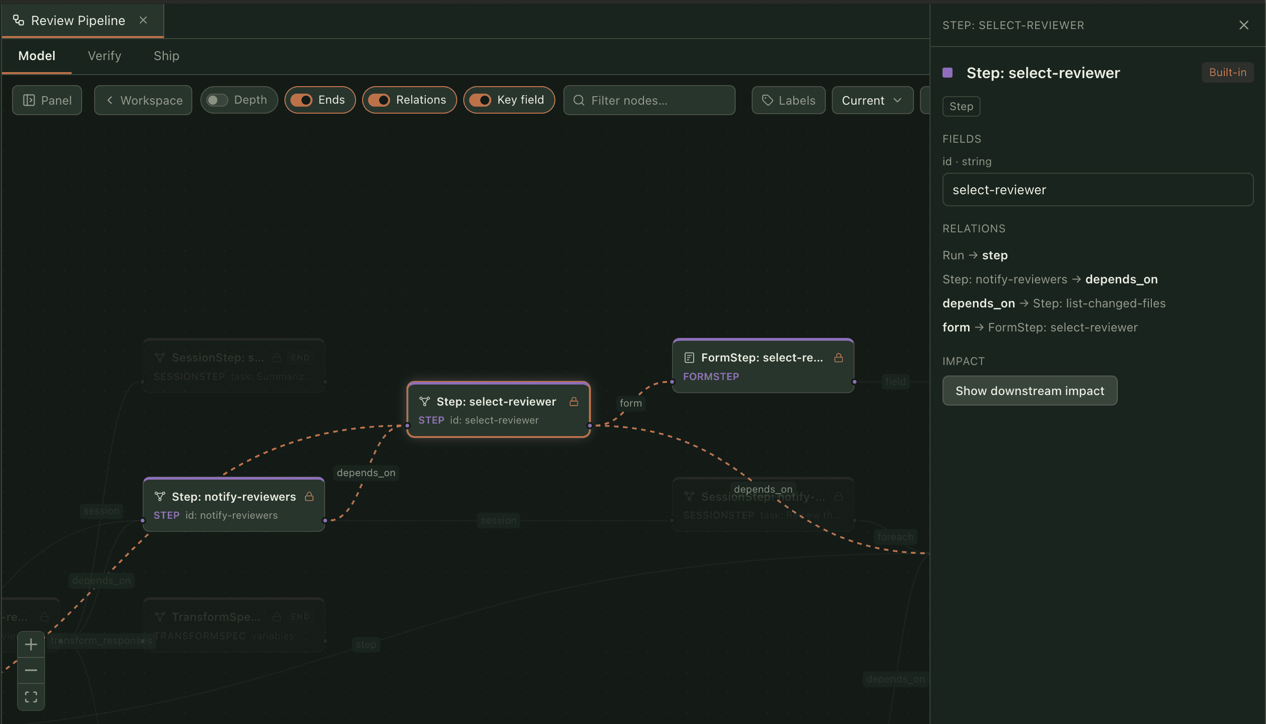
Task: Zoom in on the graph canvas
Action: (x=31, y=644)
